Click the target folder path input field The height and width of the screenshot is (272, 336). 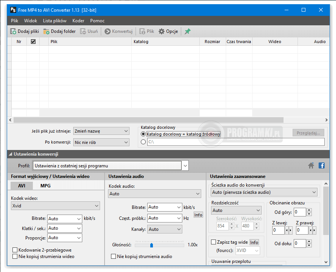(236, 142)
